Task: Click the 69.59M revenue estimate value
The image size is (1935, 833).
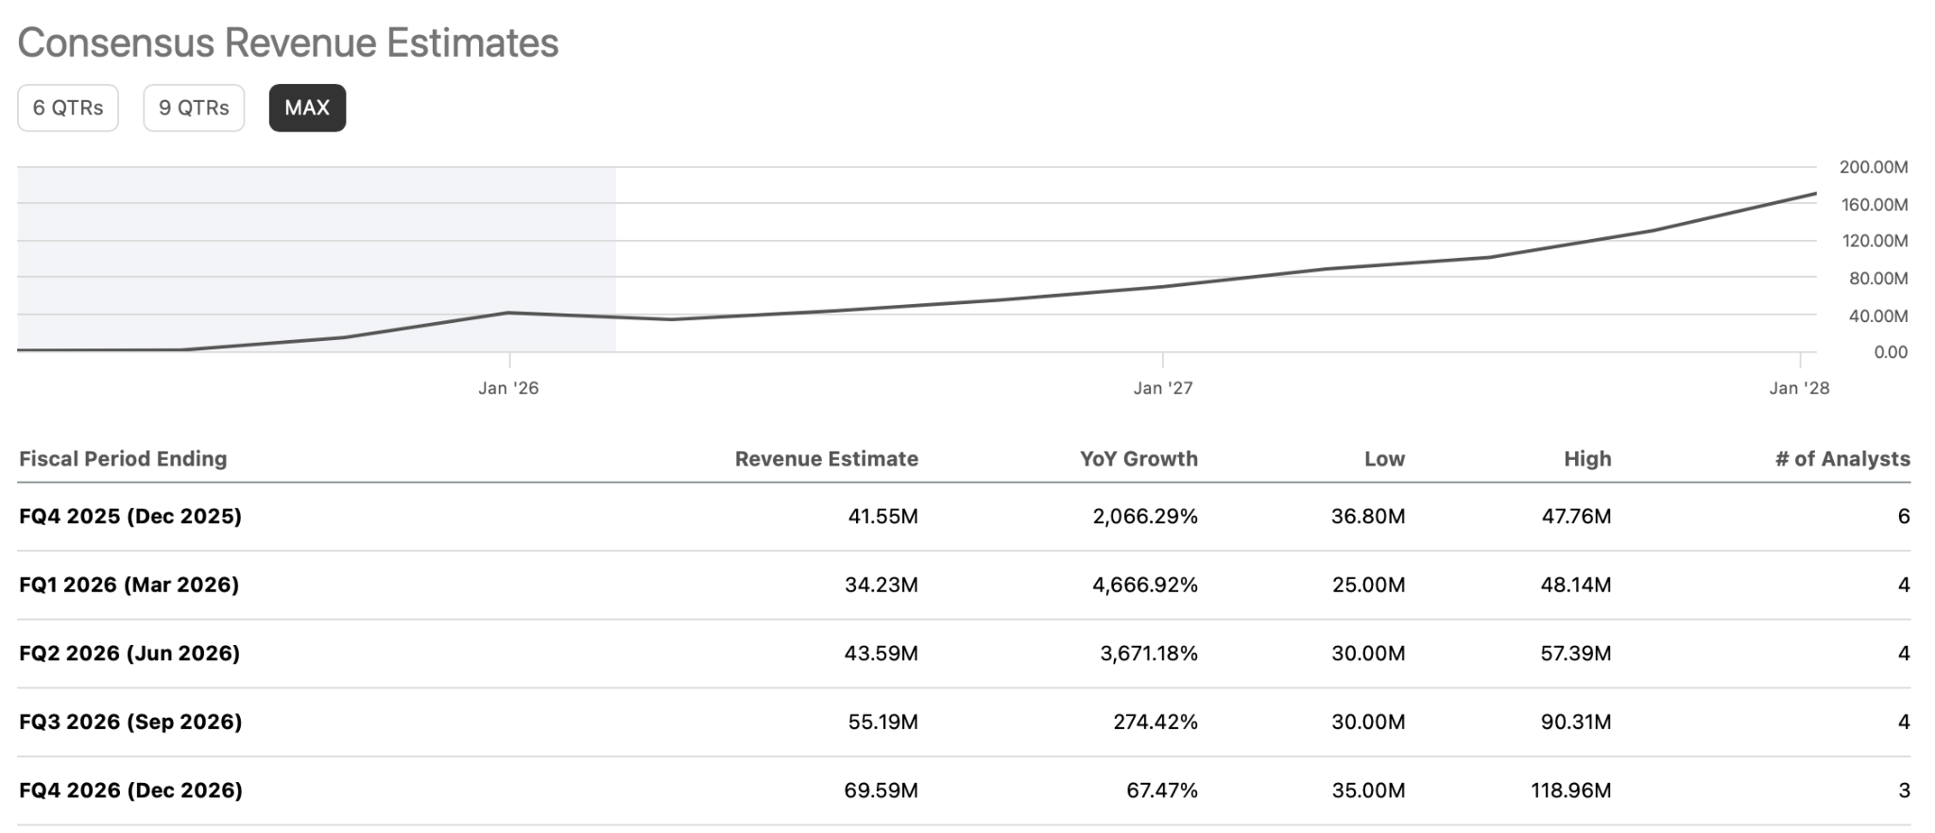Action: tap(882, 790)
